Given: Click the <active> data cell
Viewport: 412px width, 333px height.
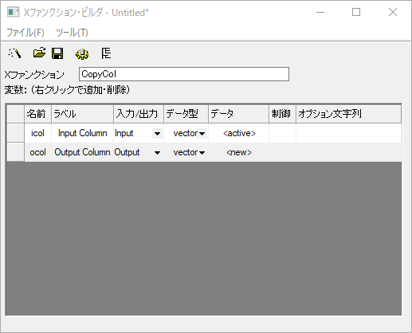Looking at the screenshot, I should pyautogui.click(x=239, y=133).
